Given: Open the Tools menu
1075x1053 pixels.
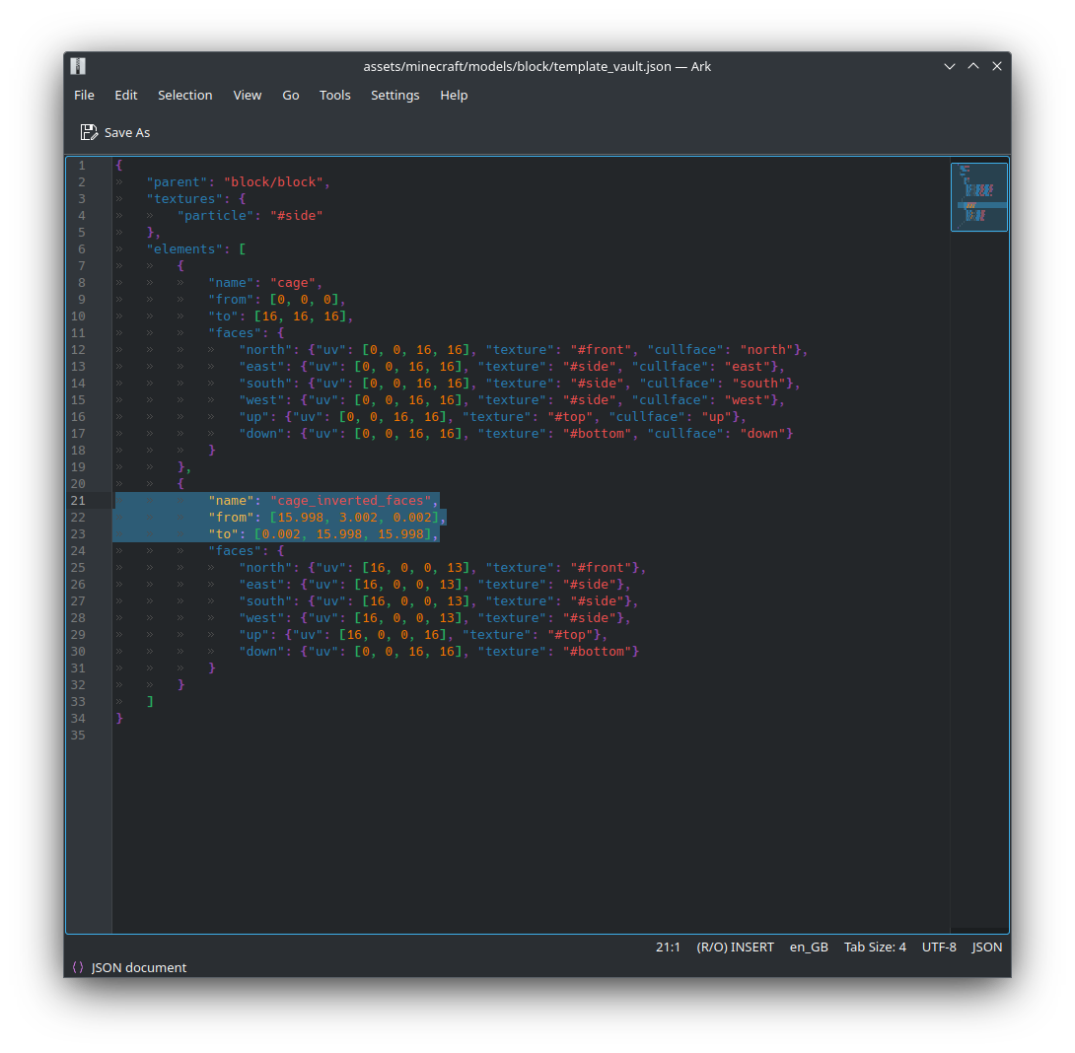Looking at the screenshot, I should (334, 96).
